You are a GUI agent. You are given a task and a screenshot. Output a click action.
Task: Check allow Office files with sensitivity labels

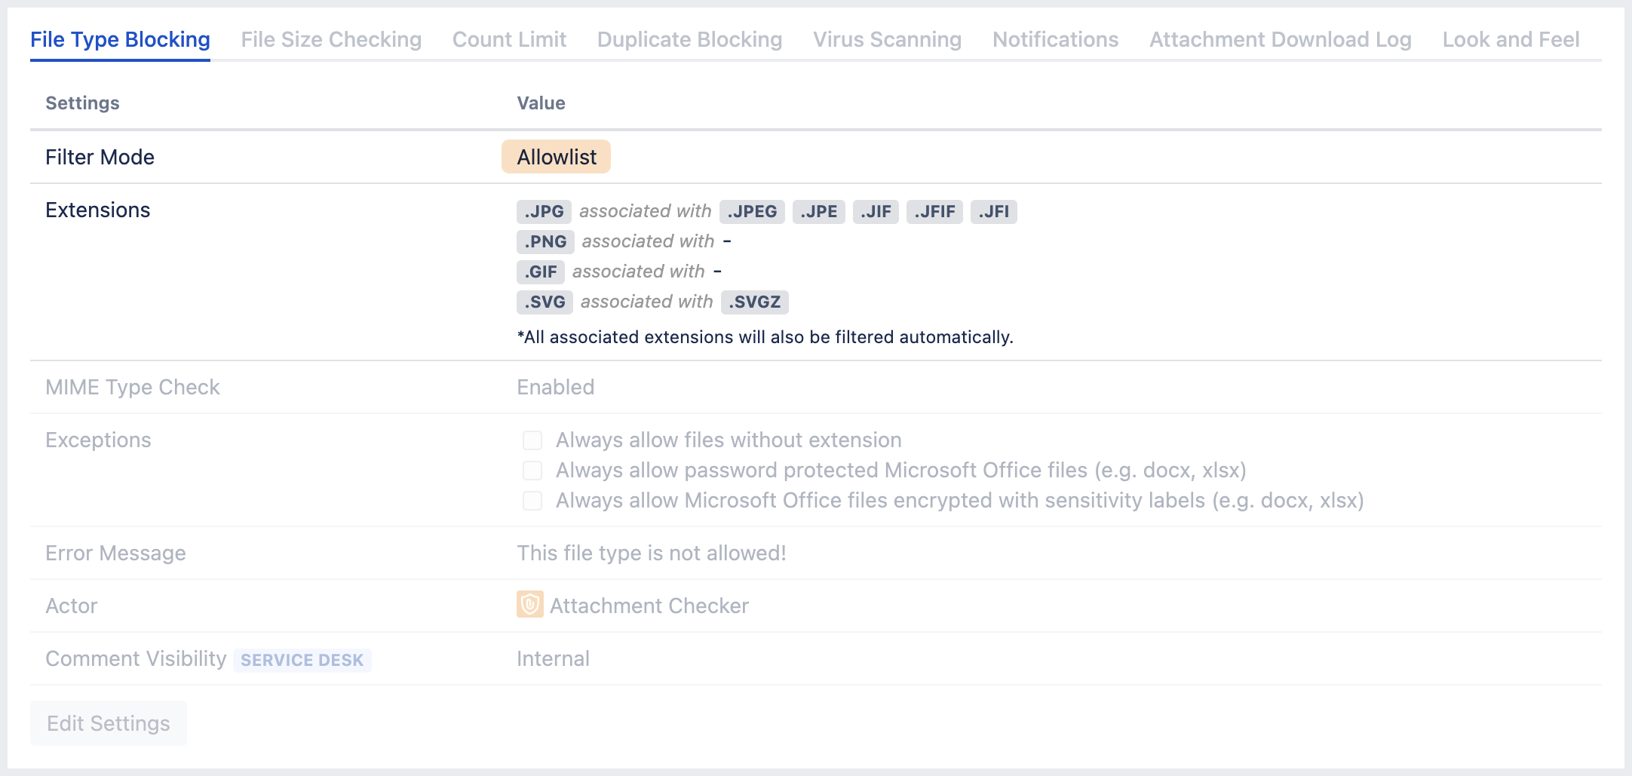click(532, 500)
